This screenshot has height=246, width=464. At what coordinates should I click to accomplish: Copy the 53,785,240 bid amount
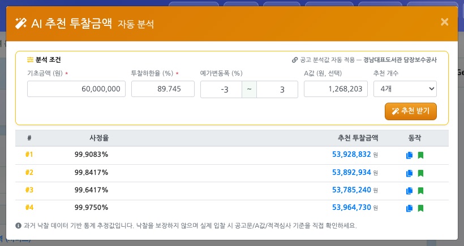(x=409, y=191)
